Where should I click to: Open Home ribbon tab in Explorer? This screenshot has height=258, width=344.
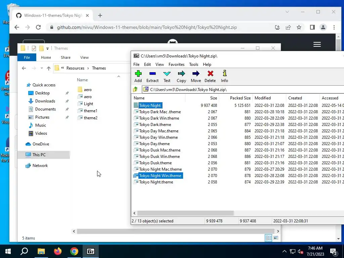[x=46, y=57]
